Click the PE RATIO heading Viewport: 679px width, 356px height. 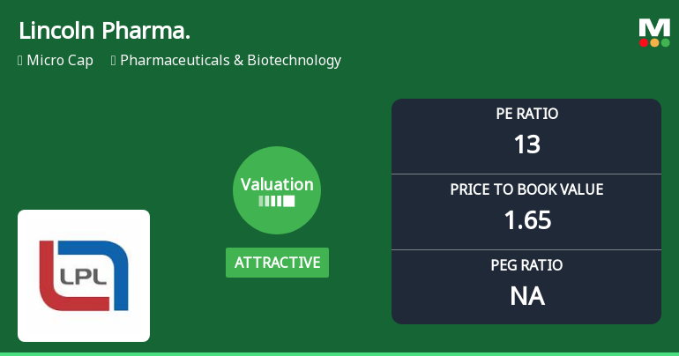pyautogui.click(x=526, y=114)
